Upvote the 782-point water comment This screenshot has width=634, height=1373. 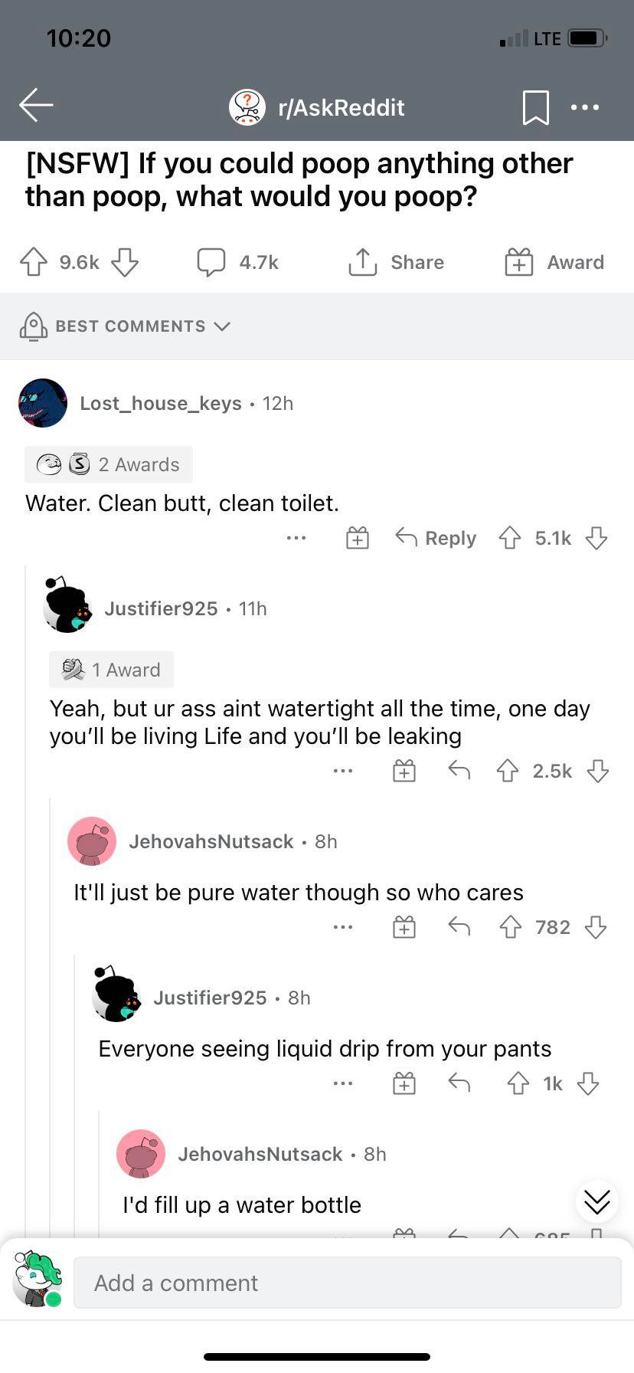tap(510, 926)
